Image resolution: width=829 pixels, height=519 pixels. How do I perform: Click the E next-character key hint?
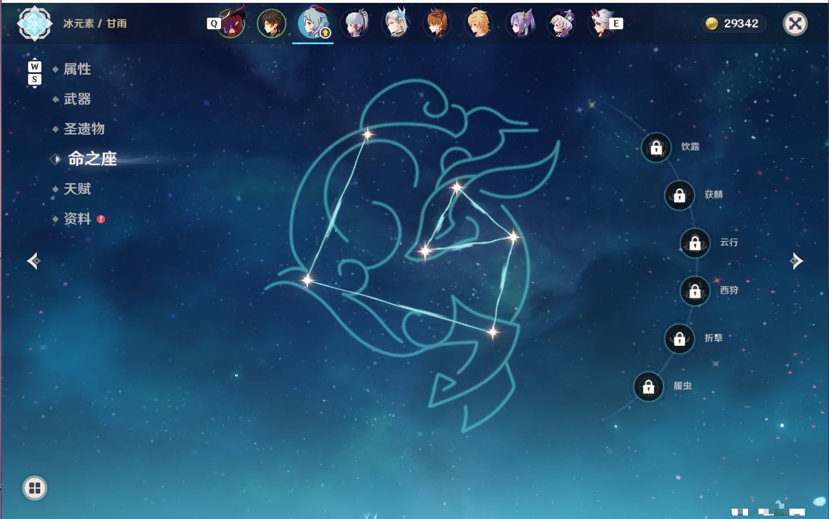[616, 24]
